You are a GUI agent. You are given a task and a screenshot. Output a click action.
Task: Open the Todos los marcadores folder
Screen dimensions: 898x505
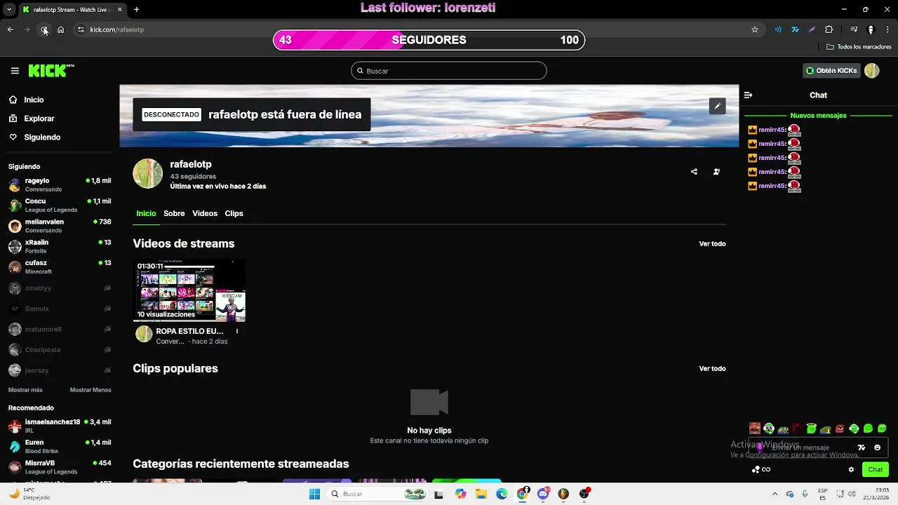(859, 47)
